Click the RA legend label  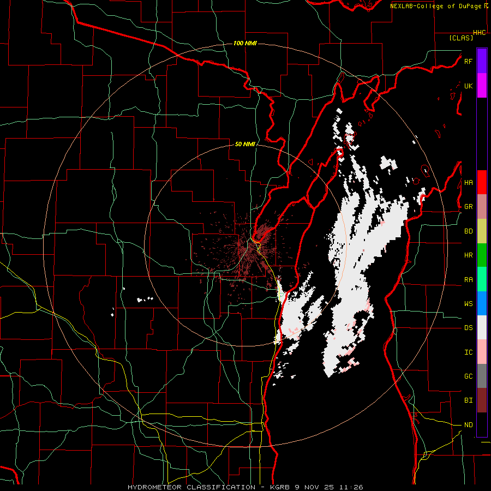tap(468, 280)
